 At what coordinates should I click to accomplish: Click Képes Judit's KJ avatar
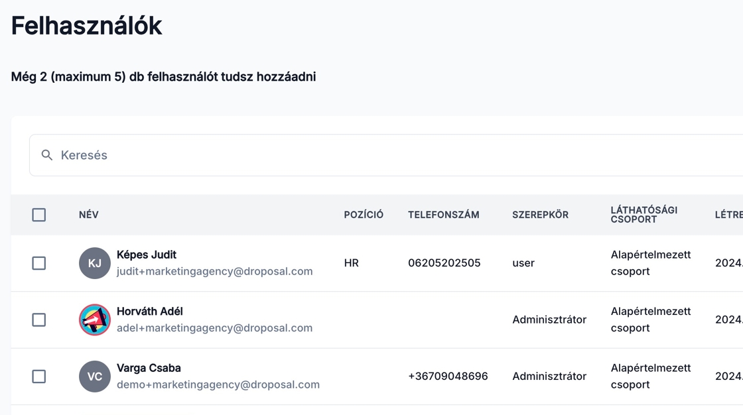(95, 263)
